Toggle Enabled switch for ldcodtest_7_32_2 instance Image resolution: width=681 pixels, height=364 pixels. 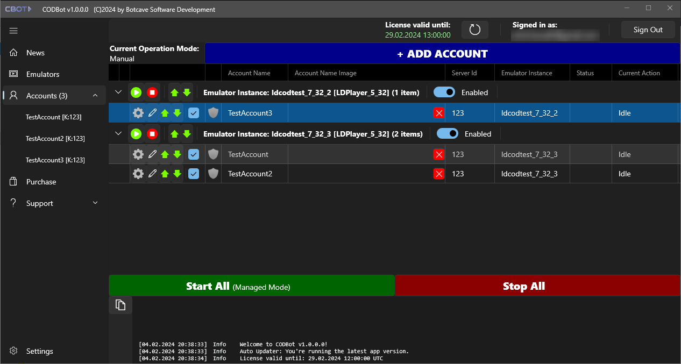(444, 92)
